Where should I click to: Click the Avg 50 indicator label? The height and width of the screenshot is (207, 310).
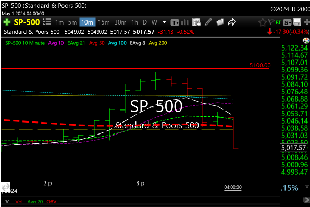pos(97,43)
